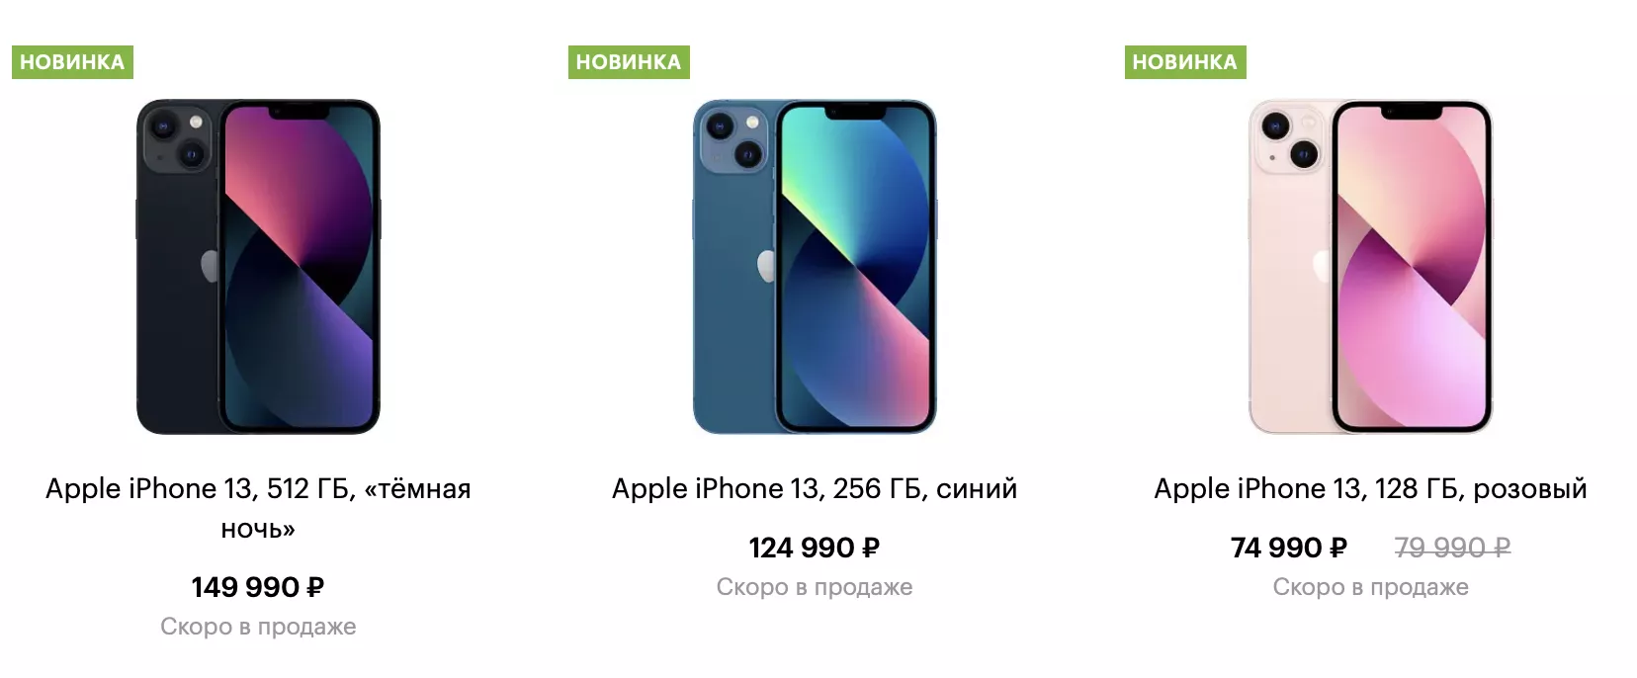Click 'Скоro в продаже' under the 128 ГБ model
1637x678 pixels.
pyautogui.click(x=1370, y=587)
